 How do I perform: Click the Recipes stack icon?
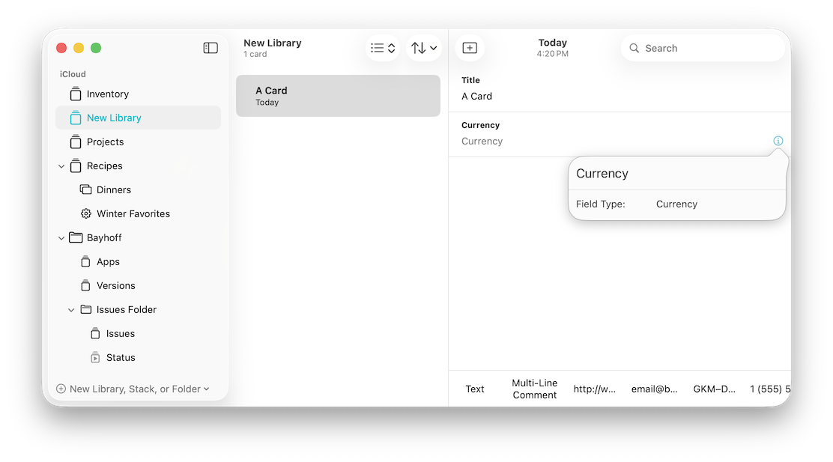pos(75,165)
